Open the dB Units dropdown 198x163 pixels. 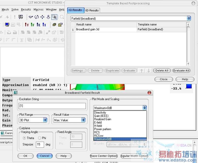tap(126, 145)
